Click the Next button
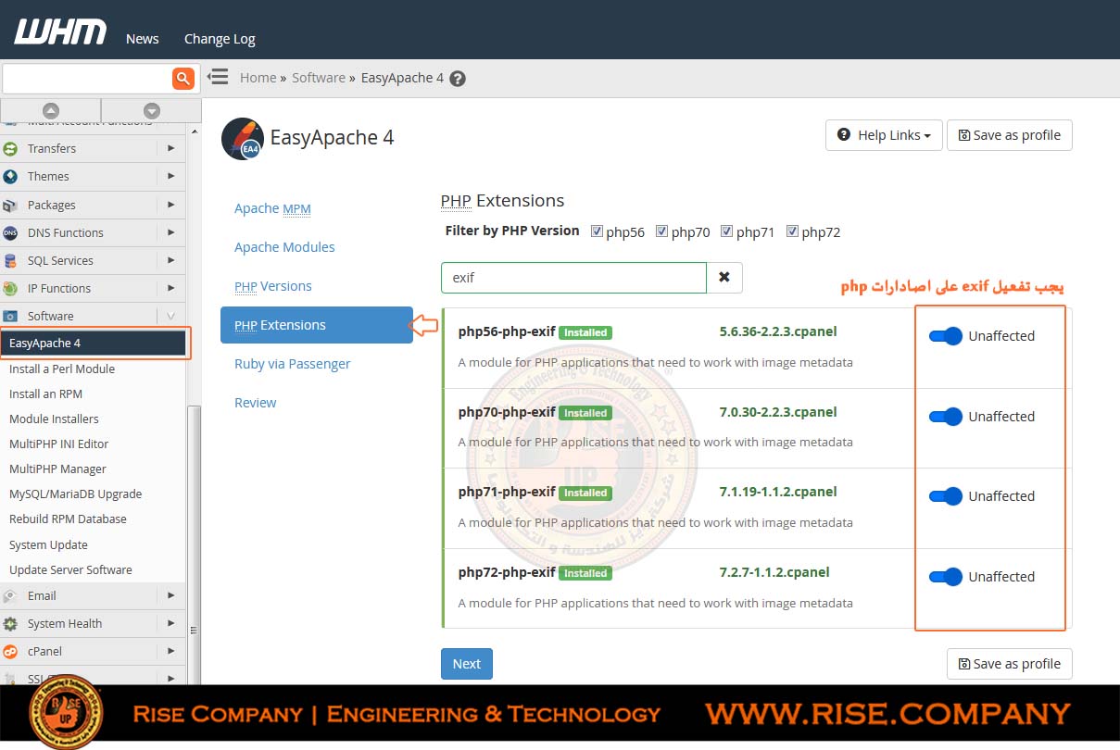The width and height of the screenshot is (1120, 750). click(x=467, y=664)
